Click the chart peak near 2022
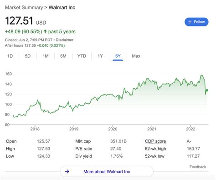 tap(202, 75)
